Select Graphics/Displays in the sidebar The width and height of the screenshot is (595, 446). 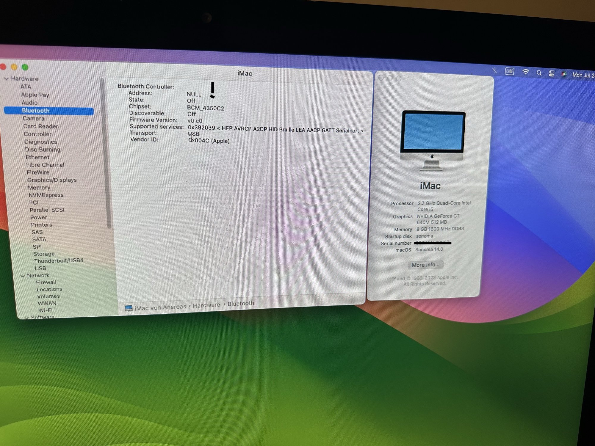click(52, 180)
